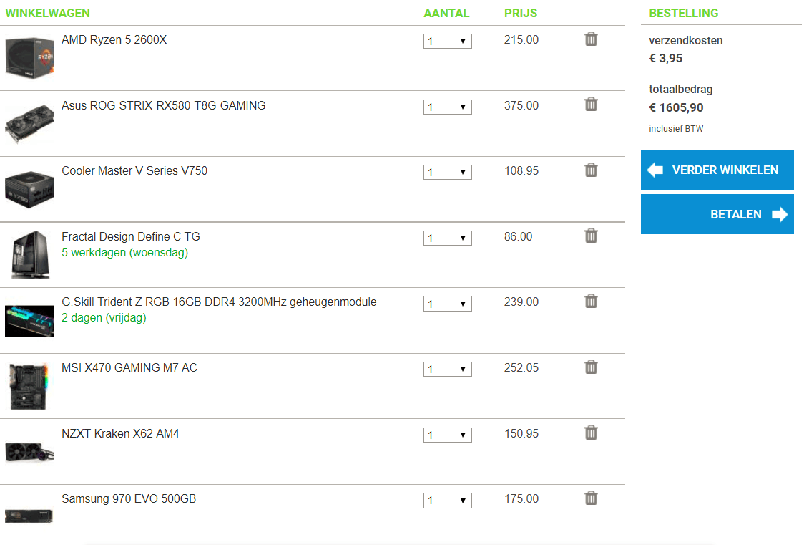804x545 pixels.
Task: Click delivery note '2 dagen (vrijdag)'
Action: [104, 318]
